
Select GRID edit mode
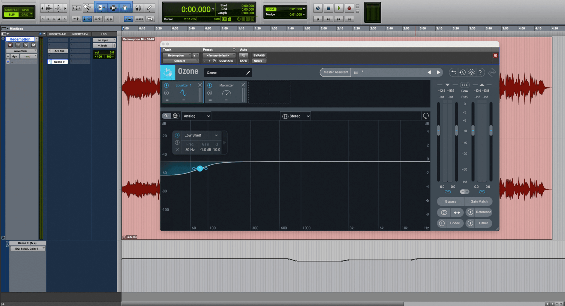point(26,14)
